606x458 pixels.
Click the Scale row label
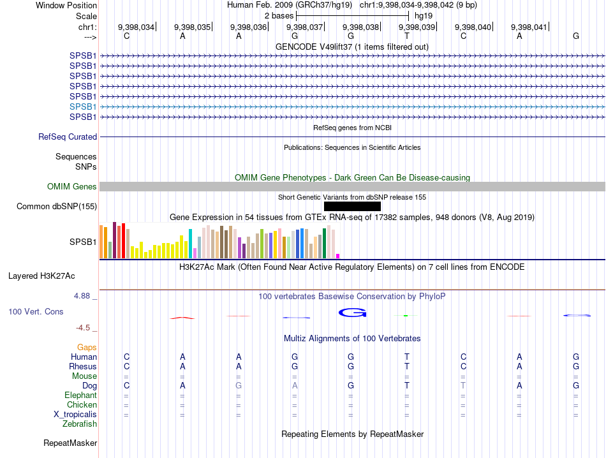[x=86, y=16]
